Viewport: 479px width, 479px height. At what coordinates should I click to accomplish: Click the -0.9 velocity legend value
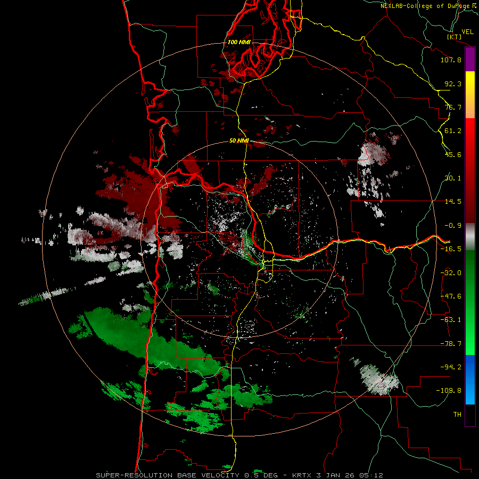(x=453, y=226)
